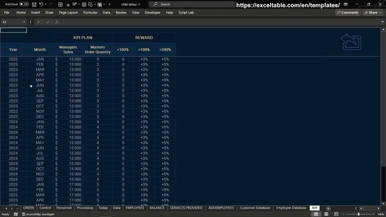Click the Comments button
This screenshot has width=386, height=217.
click(348, 13)
